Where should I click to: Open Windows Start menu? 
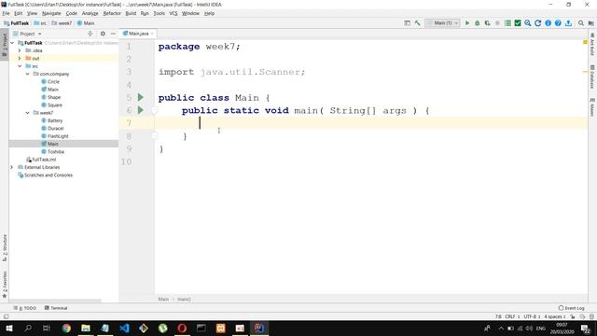click(8, 328)
